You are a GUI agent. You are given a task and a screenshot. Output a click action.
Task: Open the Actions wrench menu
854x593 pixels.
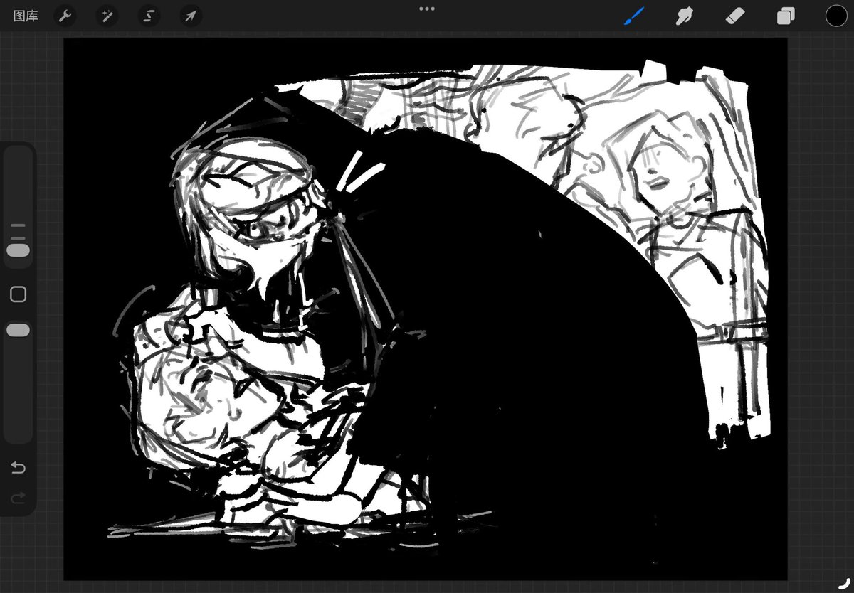(65, 16)
